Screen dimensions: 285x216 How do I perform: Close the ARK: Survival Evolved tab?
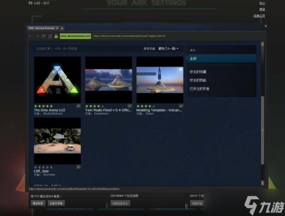pos(57,28)
